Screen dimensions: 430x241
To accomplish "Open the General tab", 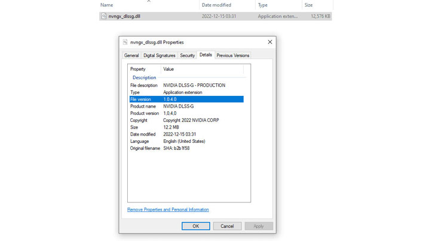I will (x=131, y=55).
